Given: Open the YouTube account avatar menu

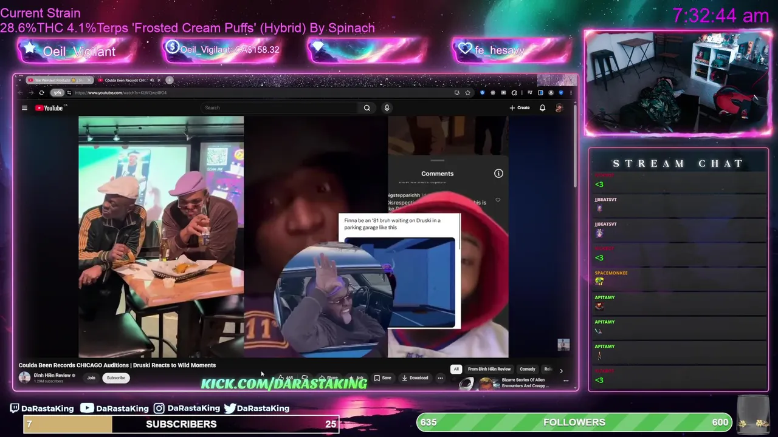Looking at the screenshot, I should tap(559, 108).
